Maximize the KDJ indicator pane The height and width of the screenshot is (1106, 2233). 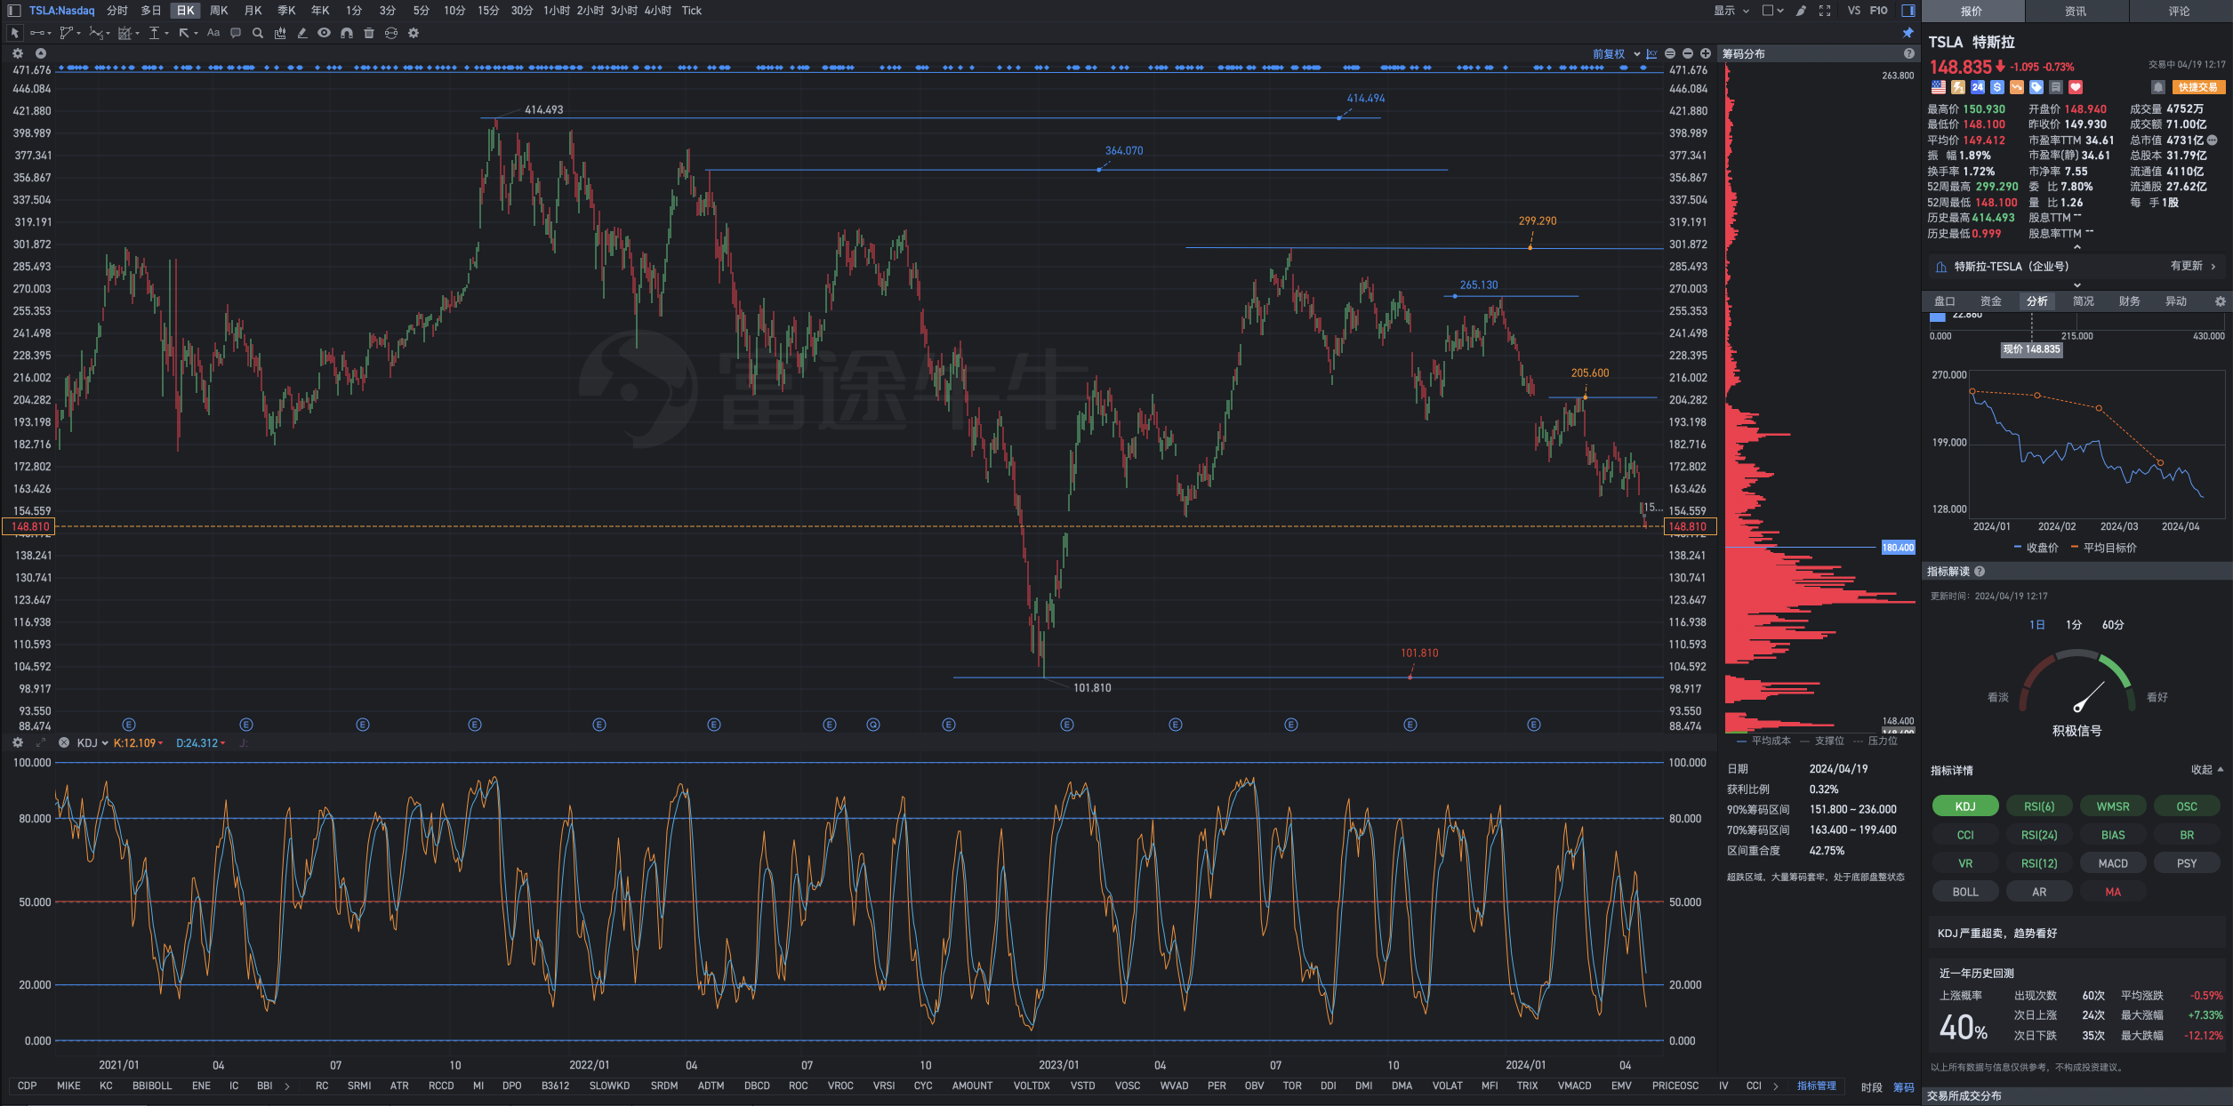[40, 742]
